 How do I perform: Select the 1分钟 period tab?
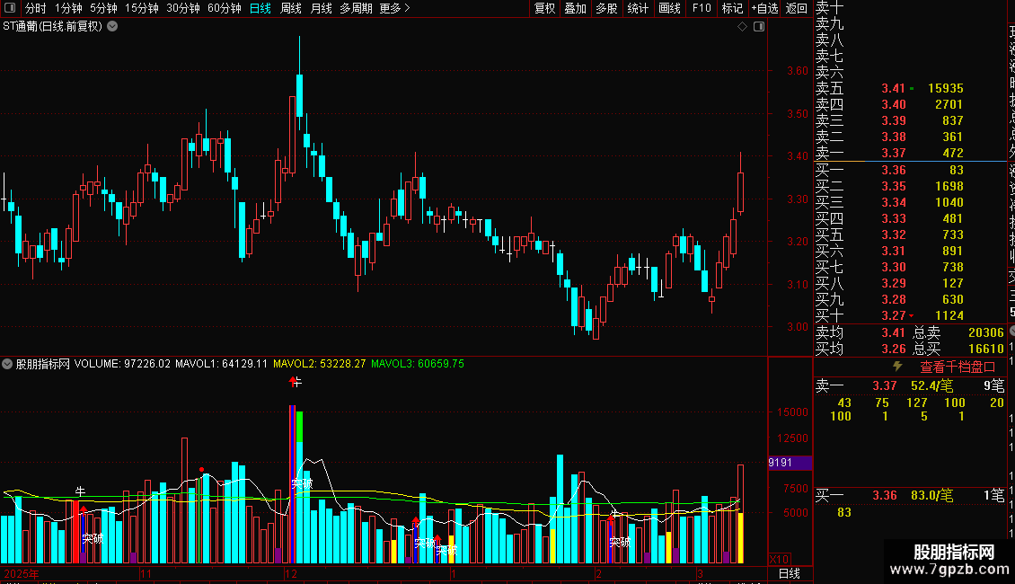point(68,8)
